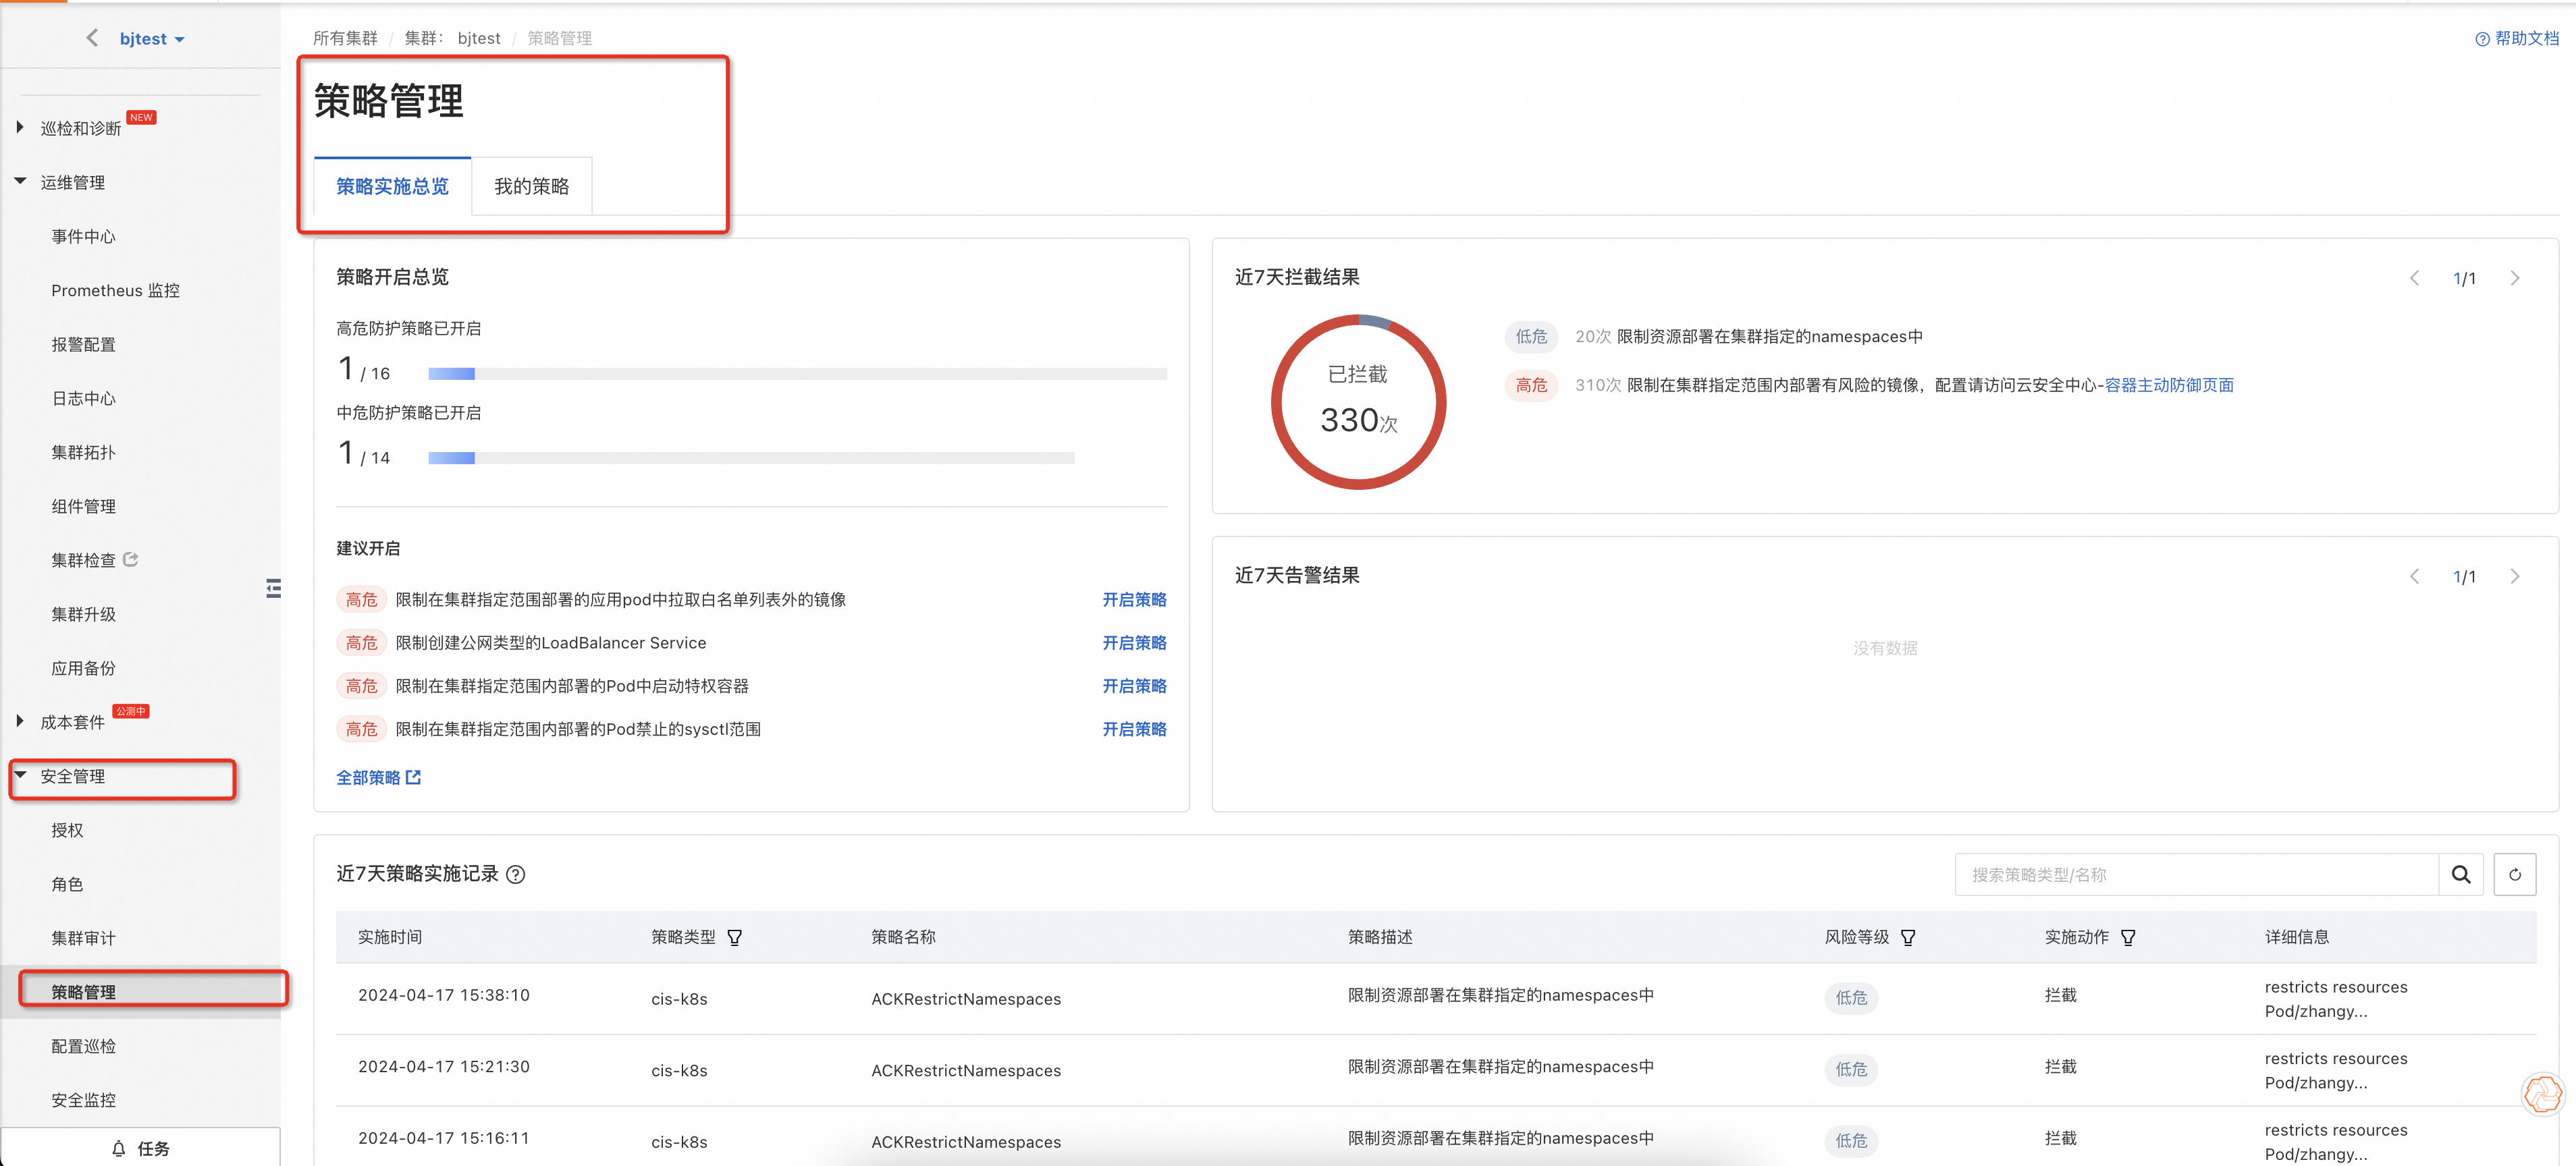Click the refresh icon next to search
This screenshot has height=1166, width=2576.
pyautogui.click(x=2514, y=875)
